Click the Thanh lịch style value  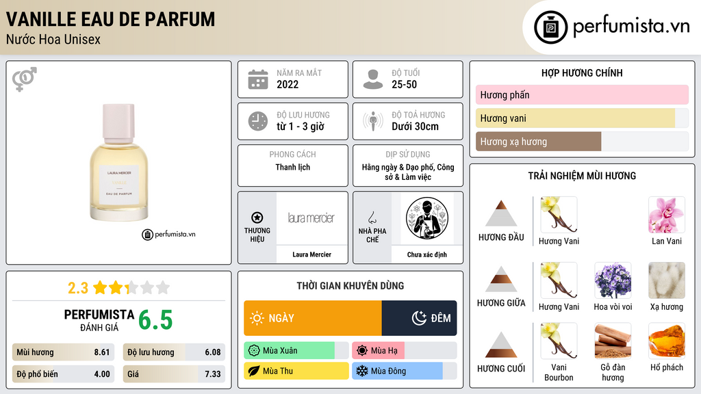[293, 167]
